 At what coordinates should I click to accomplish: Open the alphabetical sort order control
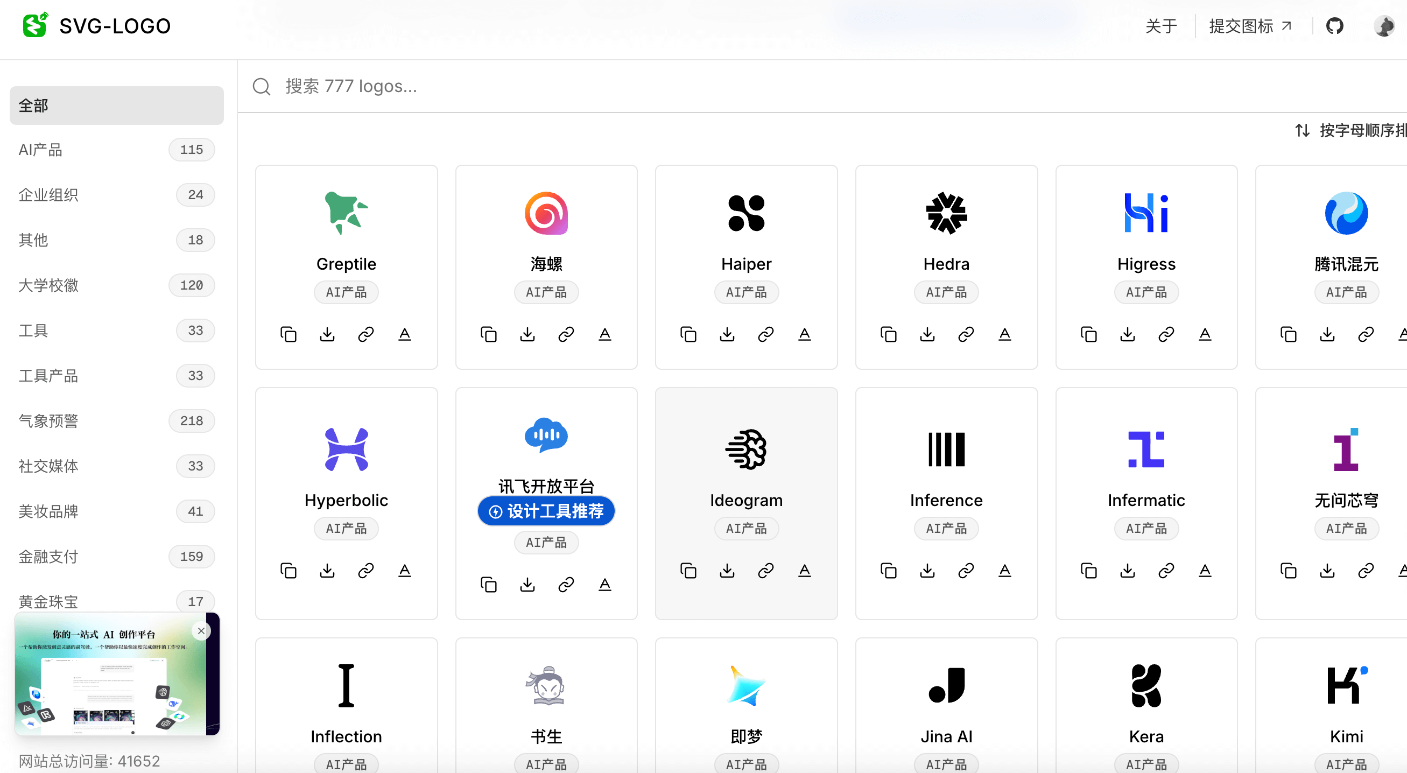coord(1349,130)
